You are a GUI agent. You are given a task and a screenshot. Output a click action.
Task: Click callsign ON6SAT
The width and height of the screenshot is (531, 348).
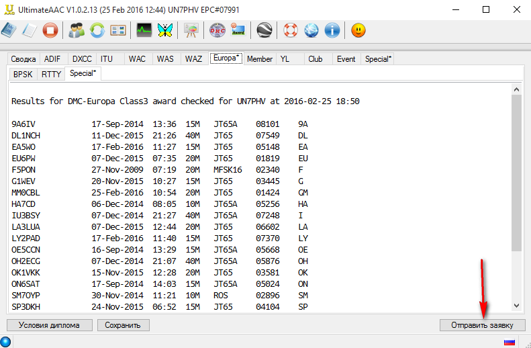point(26,284)
